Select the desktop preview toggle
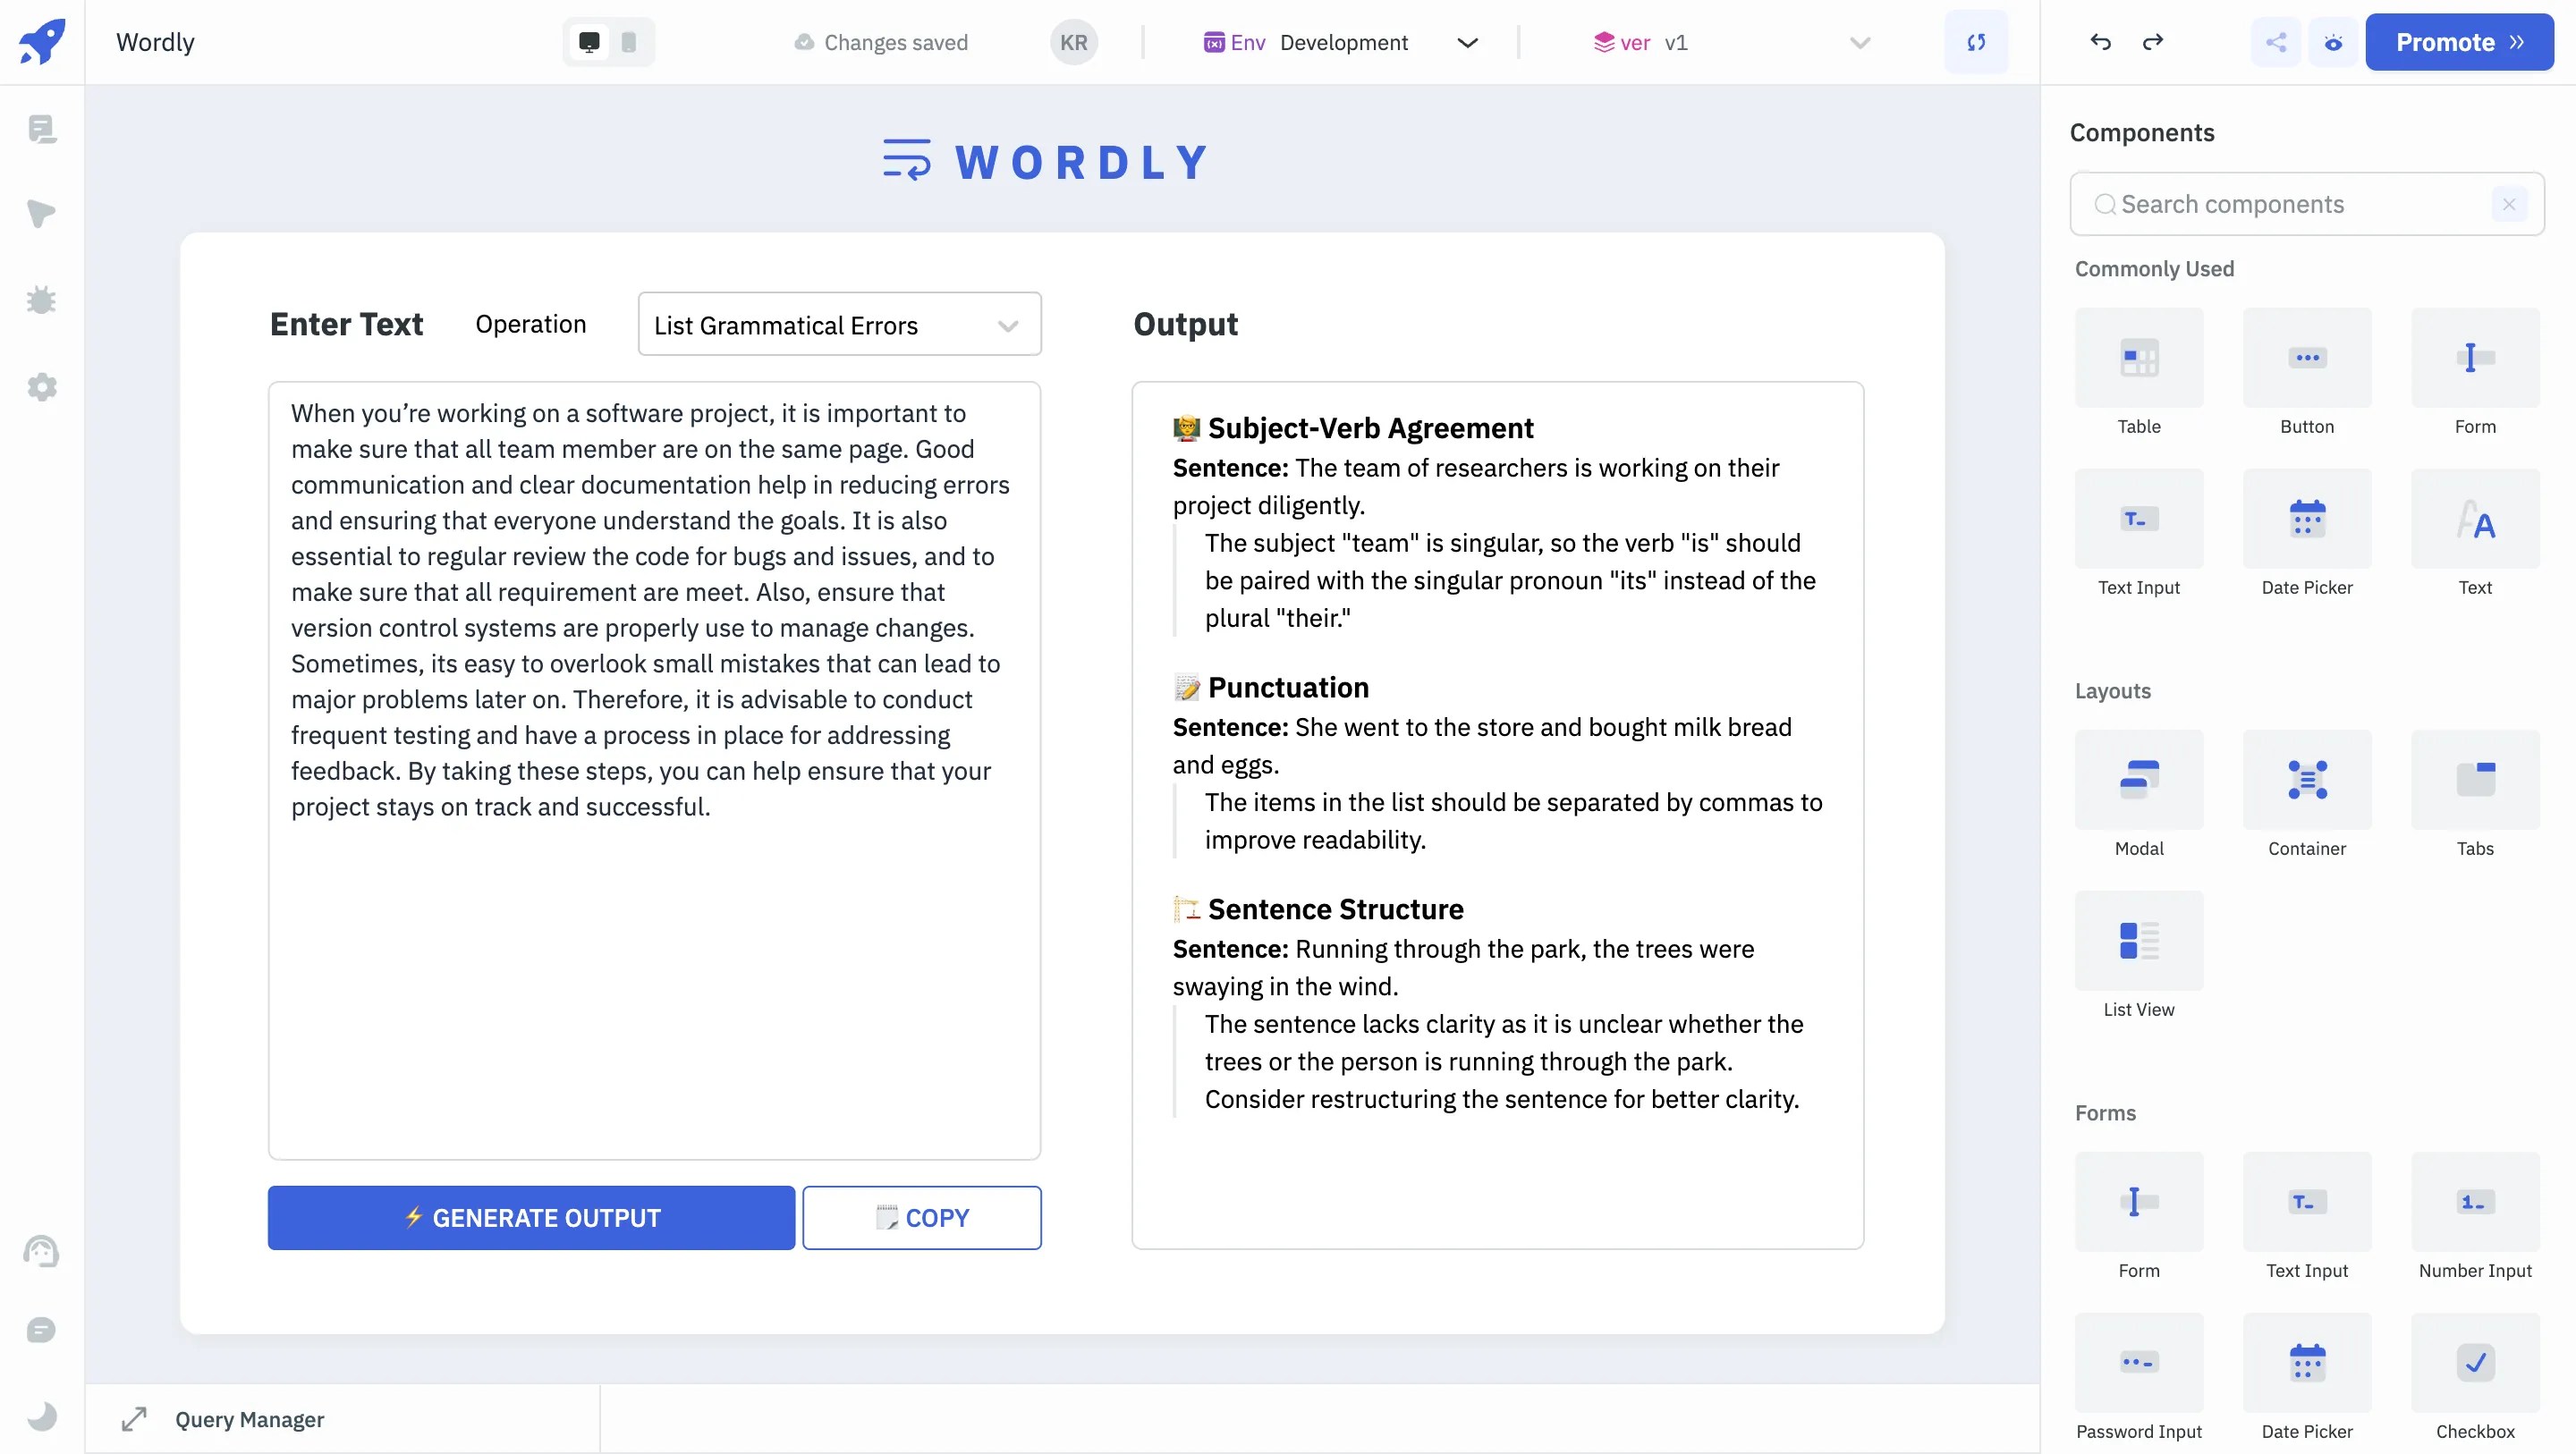Screen dimensions: 2576x1454 click(x=588, y=42)
